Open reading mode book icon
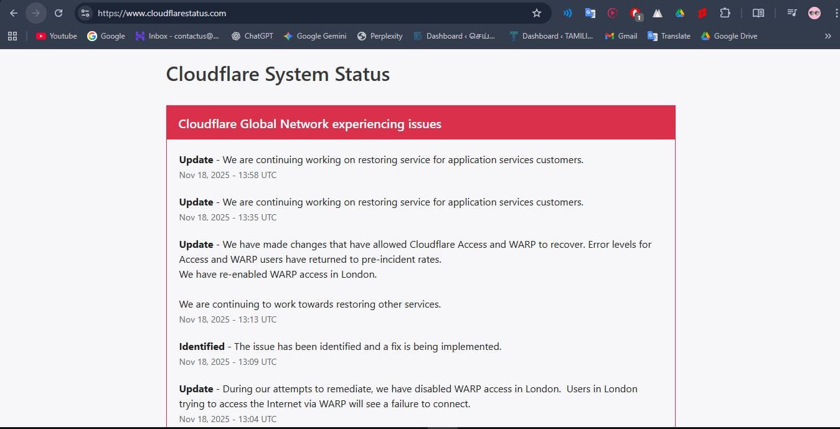The width and height of the screenshot is (840, 429). 758,13
